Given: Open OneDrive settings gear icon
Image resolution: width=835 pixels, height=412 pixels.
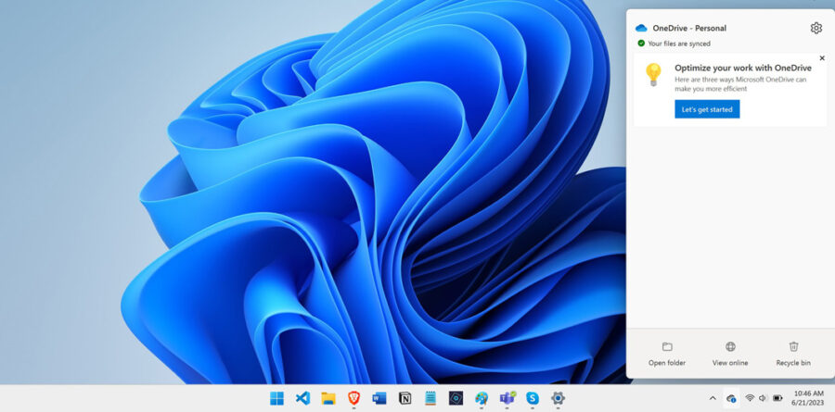Looking at the screenshot, I should tap(816, 28).
